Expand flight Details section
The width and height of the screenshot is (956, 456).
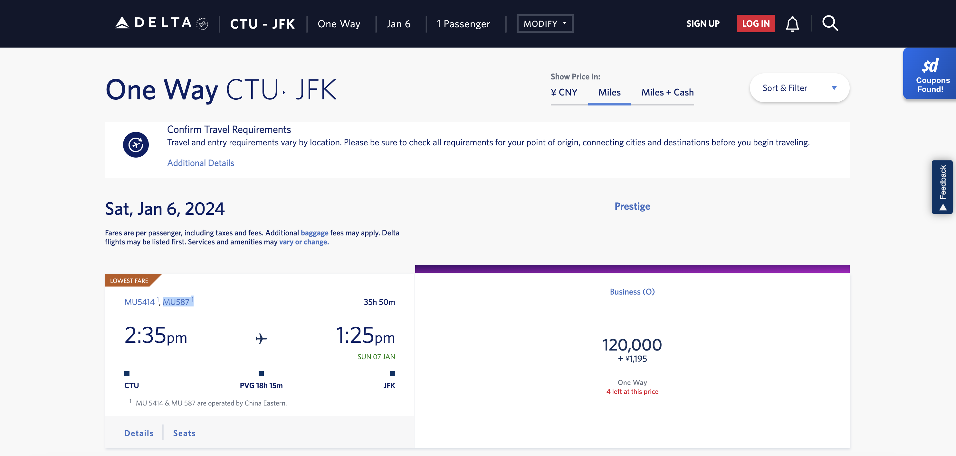click(x=139, y=433)
